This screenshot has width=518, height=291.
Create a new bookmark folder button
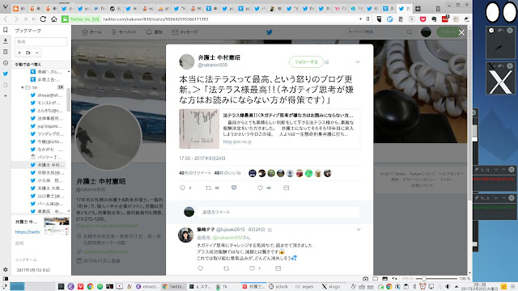click(28, 53)
